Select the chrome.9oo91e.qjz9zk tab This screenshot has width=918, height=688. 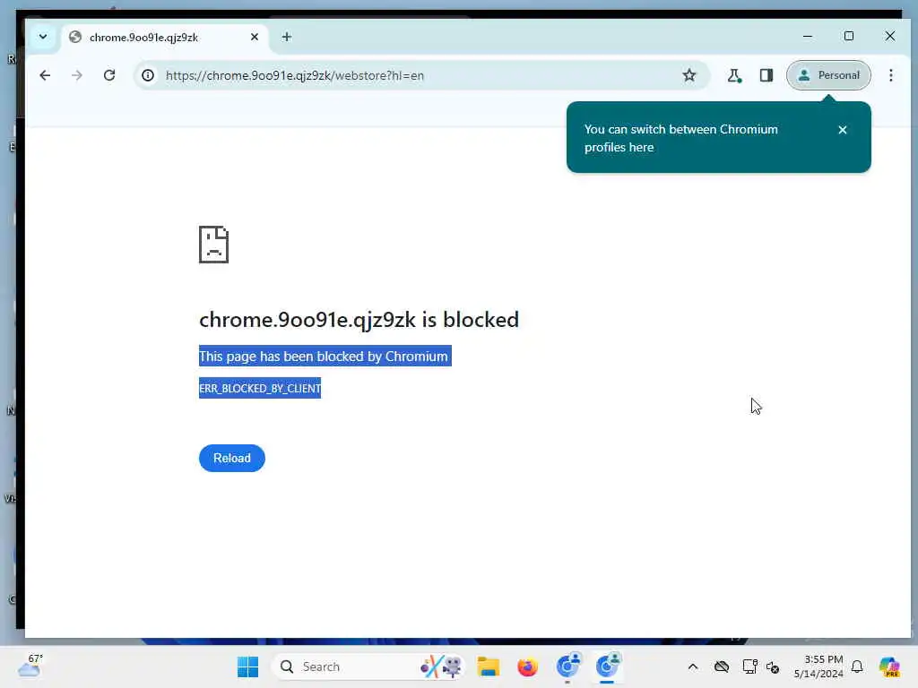[163, 38]
